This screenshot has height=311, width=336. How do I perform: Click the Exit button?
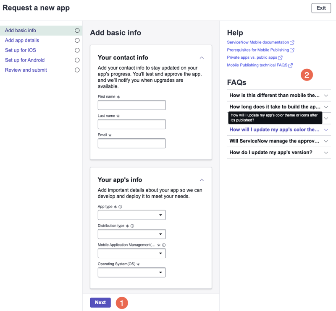pyautogui.click(x=321, y=8)
